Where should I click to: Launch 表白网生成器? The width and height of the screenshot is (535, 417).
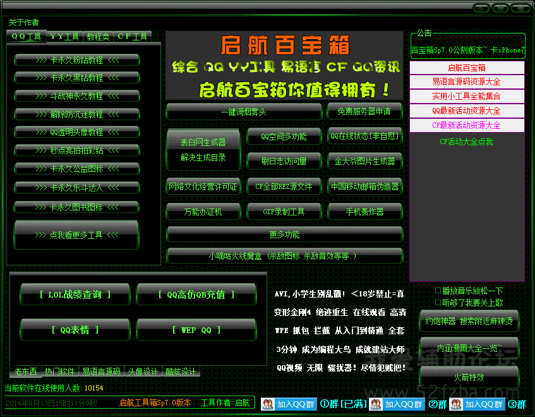(203, 142)
